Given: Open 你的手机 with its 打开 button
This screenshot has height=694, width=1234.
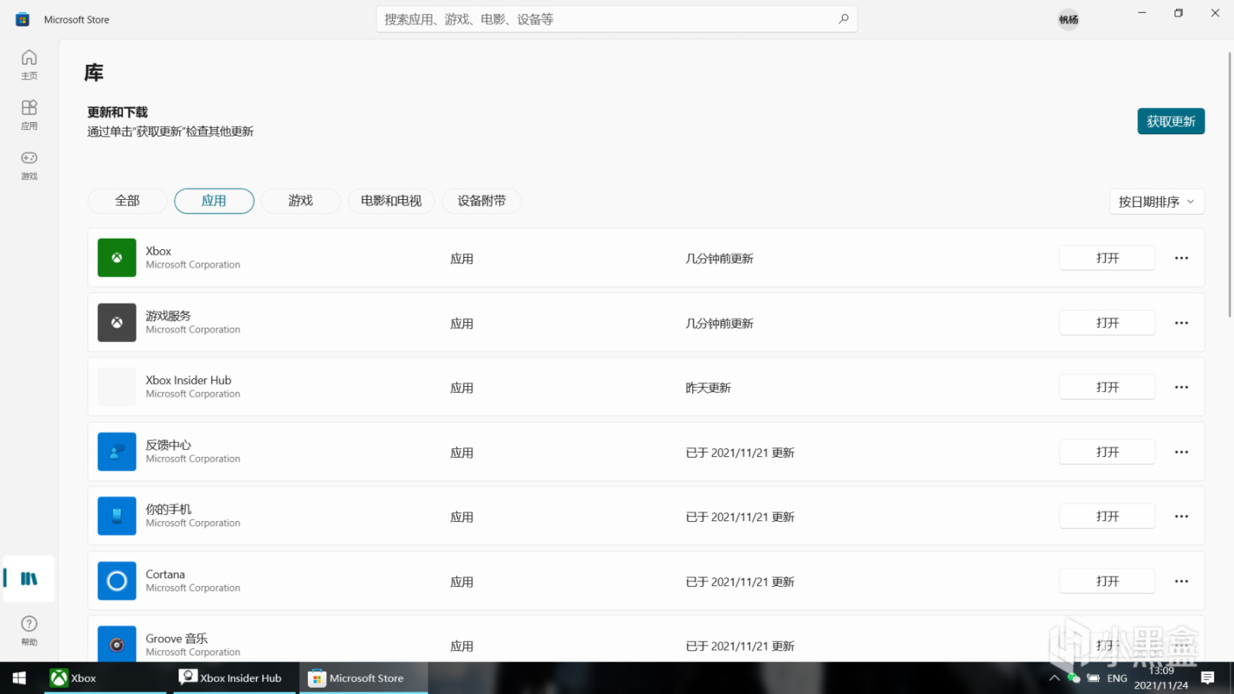Looking at the screenshot, I should pos(1107,516).
